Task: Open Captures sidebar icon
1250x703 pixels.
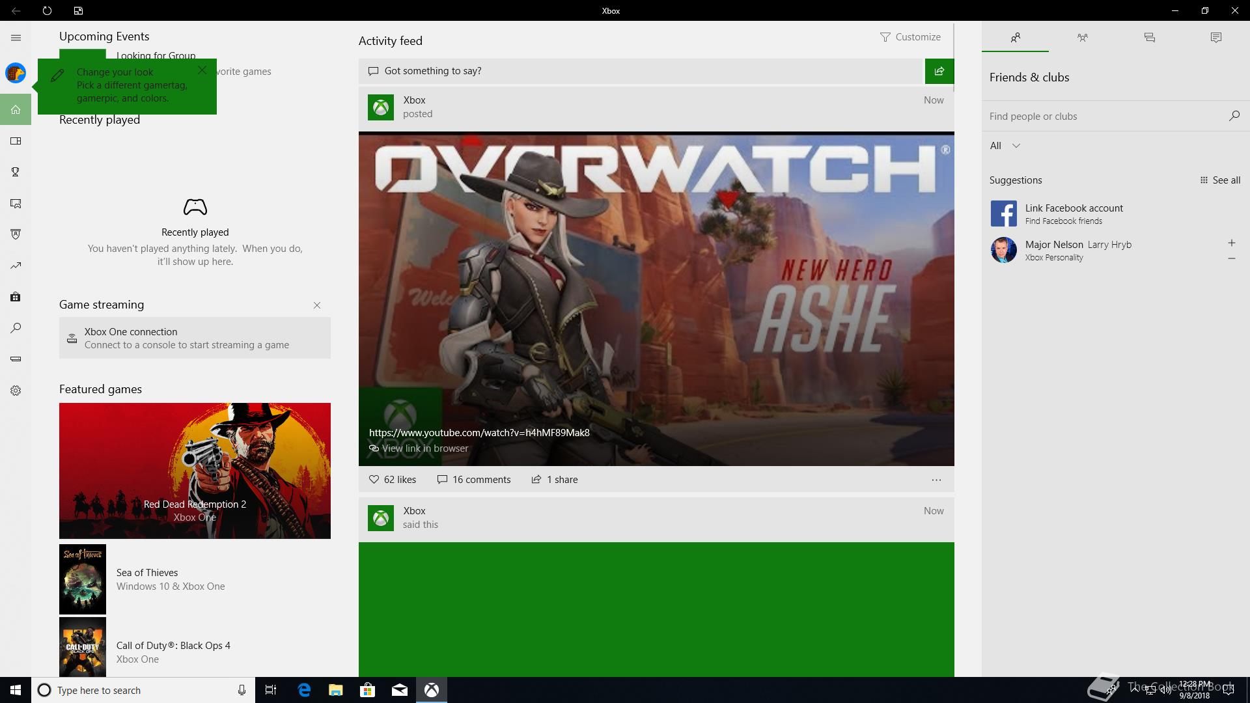Action: (16, 203)
